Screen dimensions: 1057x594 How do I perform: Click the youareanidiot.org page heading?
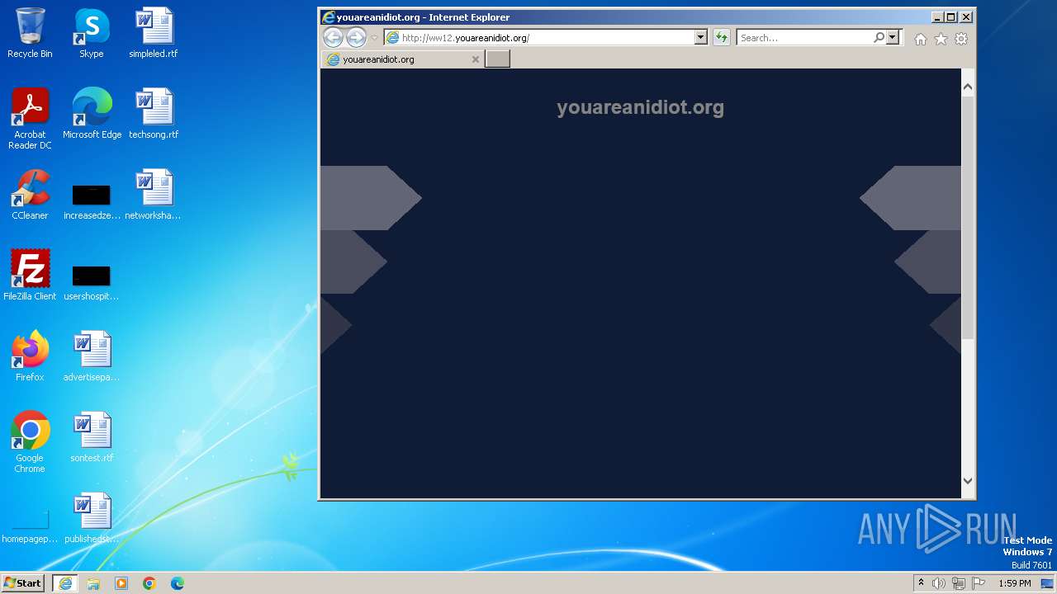640,107
